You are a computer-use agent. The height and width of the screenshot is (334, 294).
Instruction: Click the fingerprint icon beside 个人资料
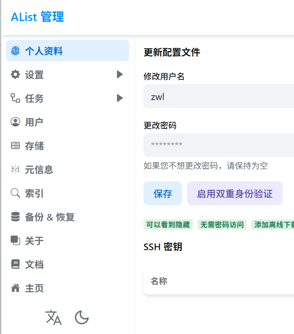tap(15, 51)
